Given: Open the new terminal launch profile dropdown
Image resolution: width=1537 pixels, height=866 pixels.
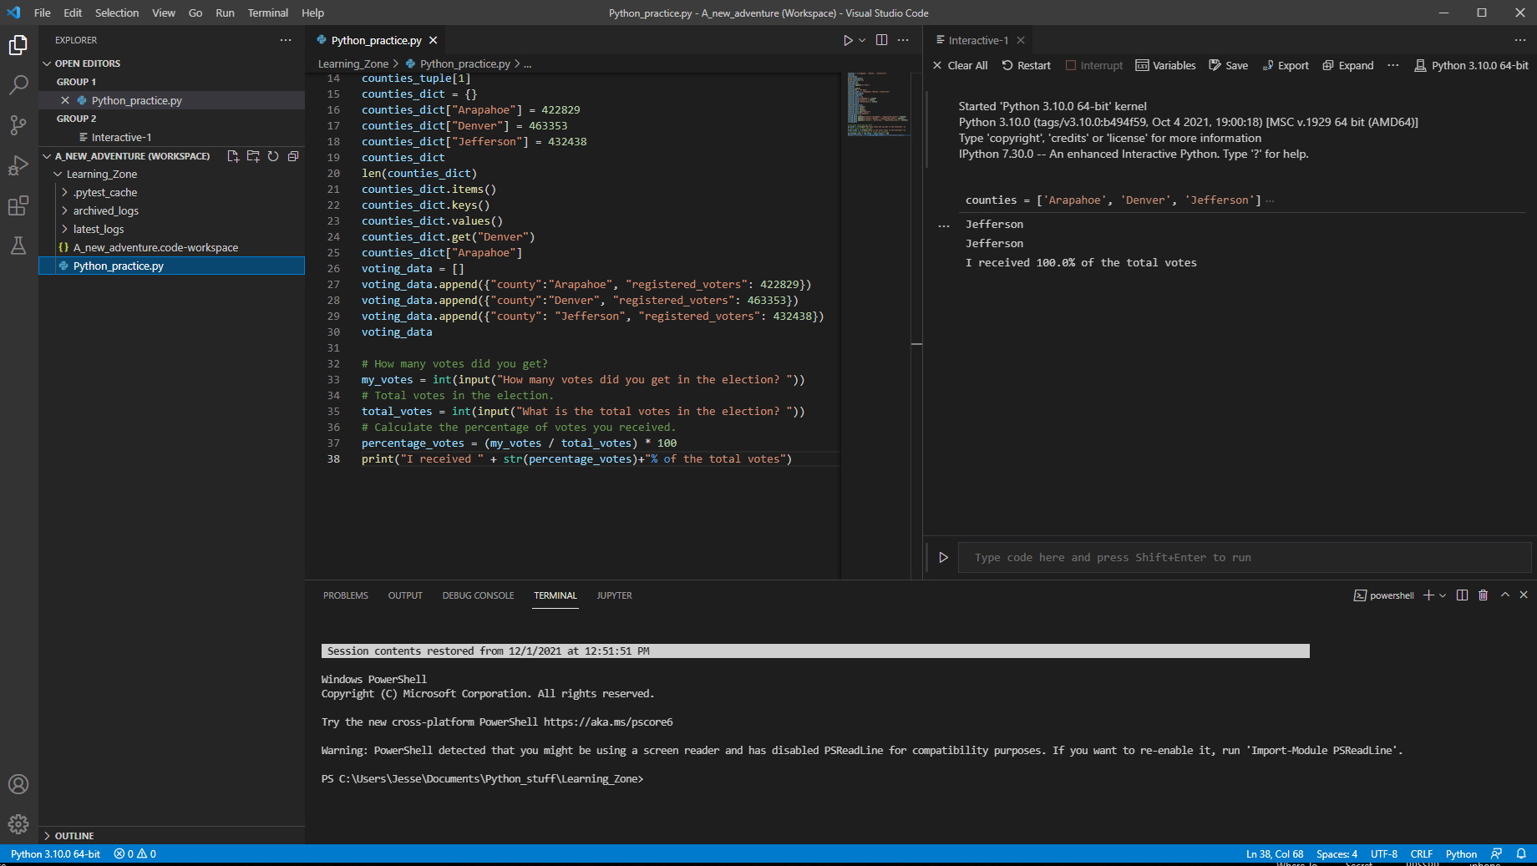Looking at the screenshot, I should click(x=1443, y=595).
